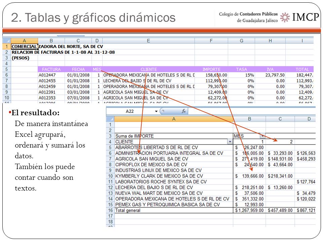The image size is (323, 242).
Task: Click the date cell 07/01/2008
Action: (x=78, y=98)
